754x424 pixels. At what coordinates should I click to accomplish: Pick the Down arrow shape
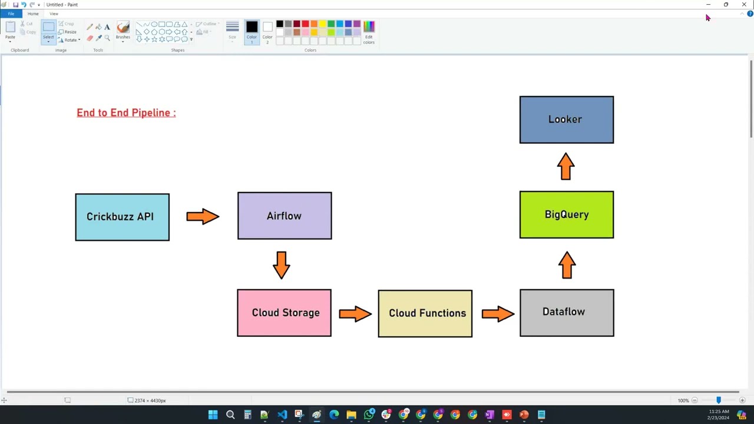[x=139, y=39]
